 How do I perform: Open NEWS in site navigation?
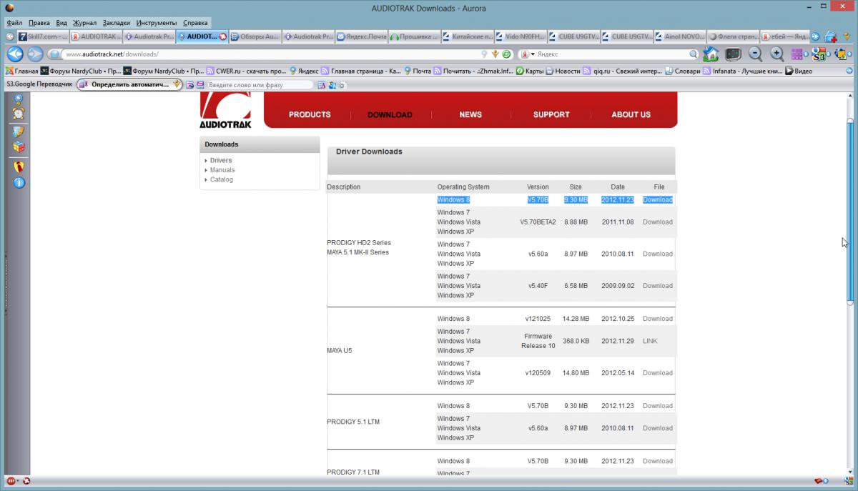[x=470, y=114]
